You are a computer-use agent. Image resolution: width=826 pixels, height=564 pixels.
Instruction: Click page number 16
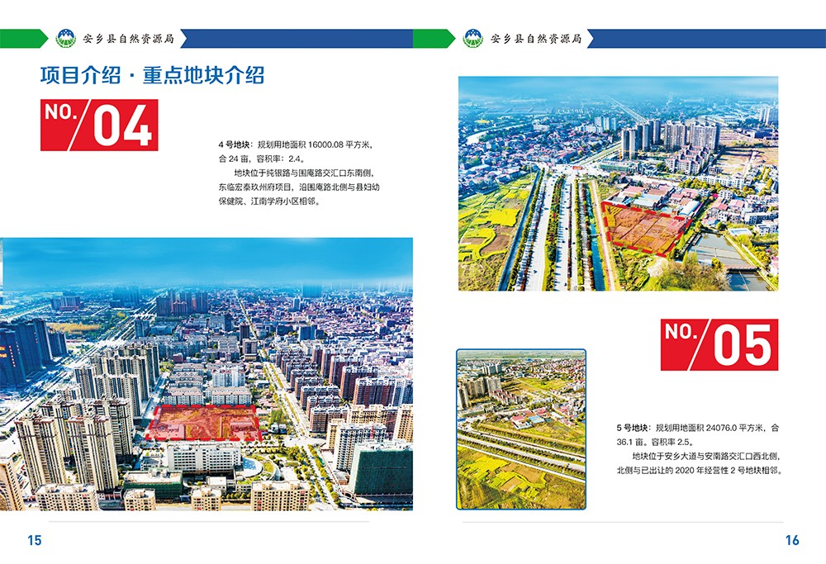pyautogui.click(x=792, y=540)
